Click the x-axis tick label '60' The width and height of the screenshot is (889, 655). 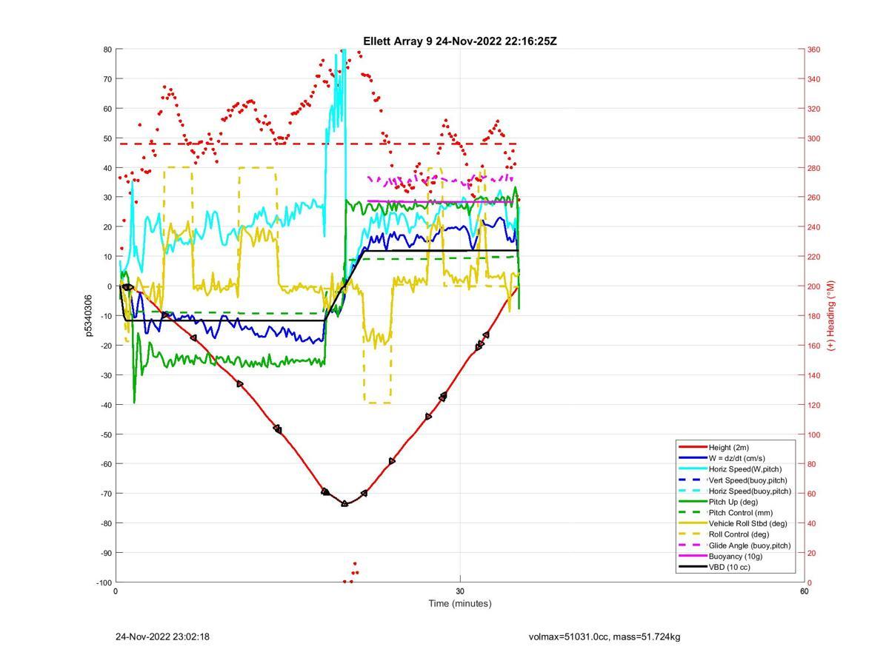tap(804, 591)
